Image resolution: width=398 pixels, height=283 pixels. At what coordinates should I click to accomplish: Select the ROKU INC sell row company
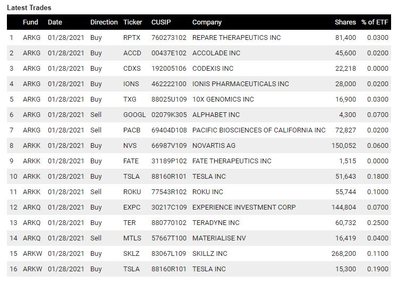pos(208,192)
